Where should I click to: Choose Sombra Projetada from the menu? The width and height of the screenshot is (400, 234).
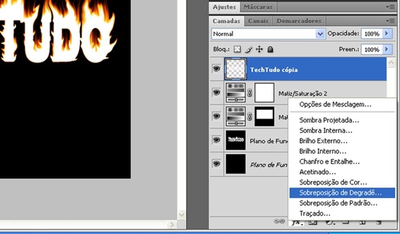click(342, 120)
